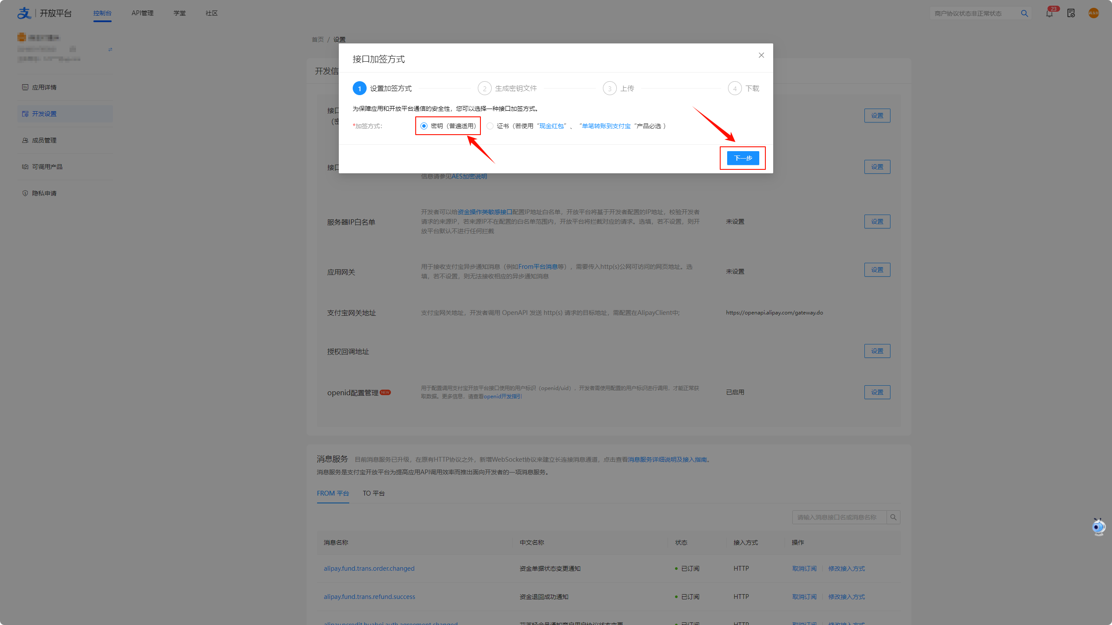Click the 下一步 button

(743, 158)
